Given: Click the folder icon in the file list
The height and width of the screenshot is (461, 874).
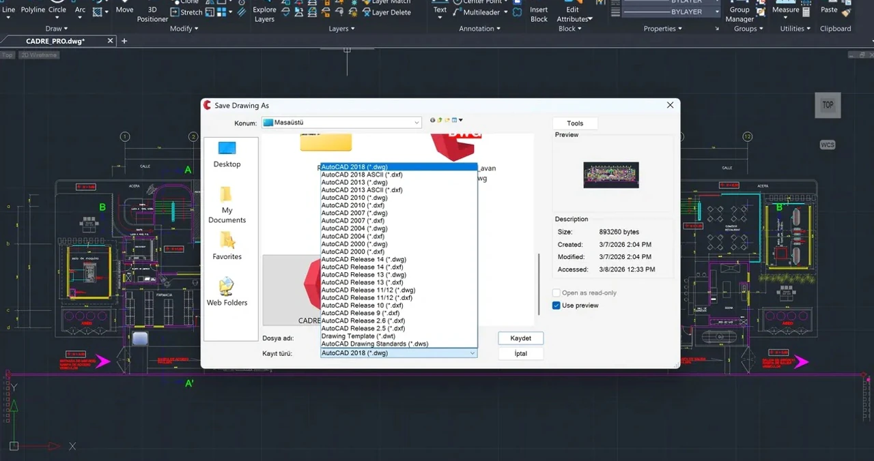Looking at the screenshot, I should [326, 143].
